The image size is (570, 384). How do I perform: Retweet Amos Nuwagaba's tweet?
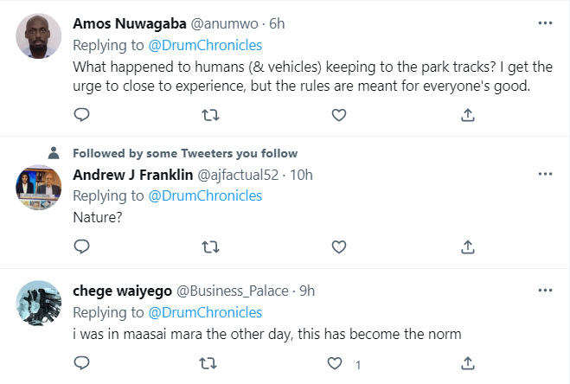point(209,114)
